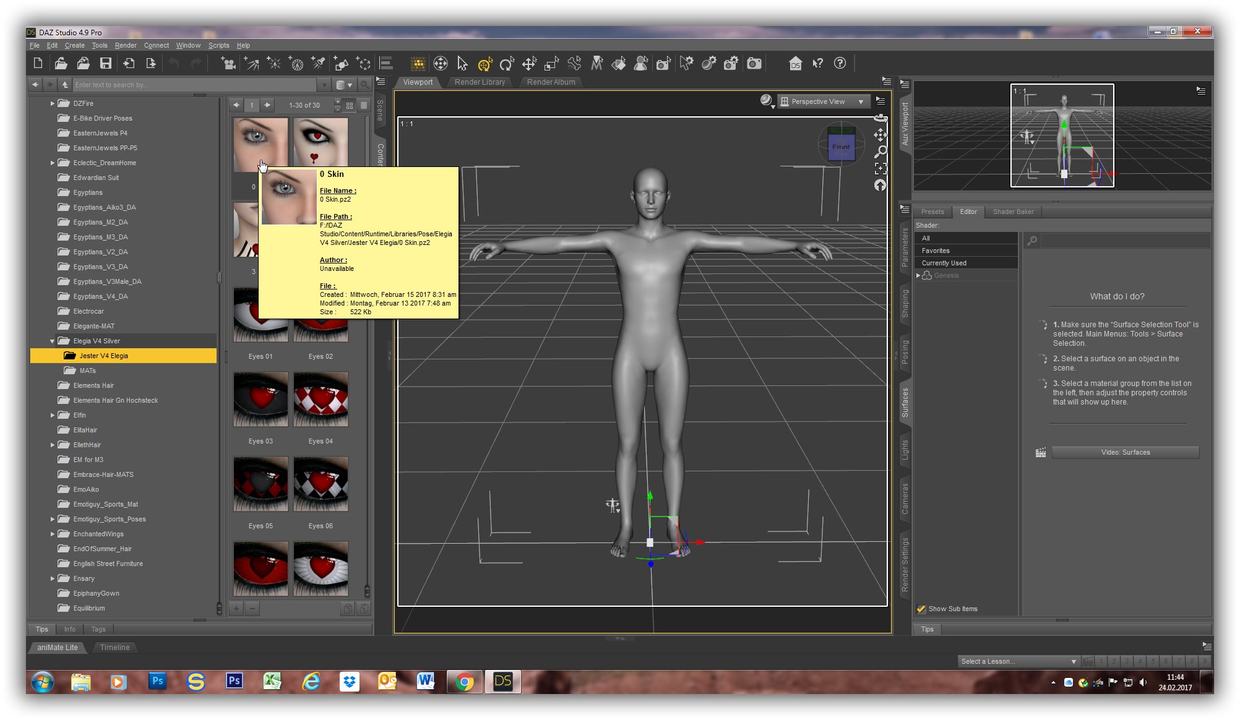Viewport: 1240px width, 720px height.
Task: Click the Video: Surfaces button
Action: [x=1125, y=452]
